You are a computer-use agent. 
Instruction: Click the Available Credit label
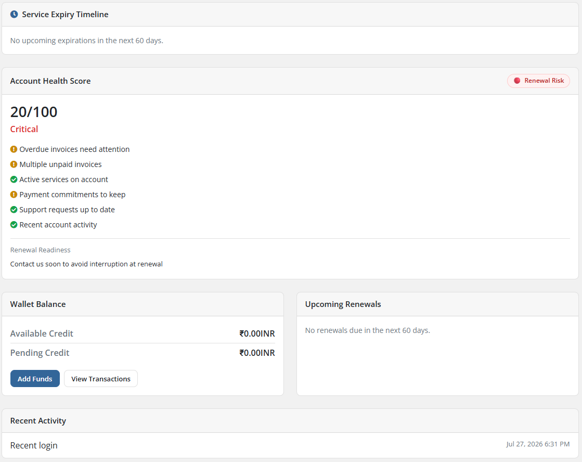[x=42, y=333]
